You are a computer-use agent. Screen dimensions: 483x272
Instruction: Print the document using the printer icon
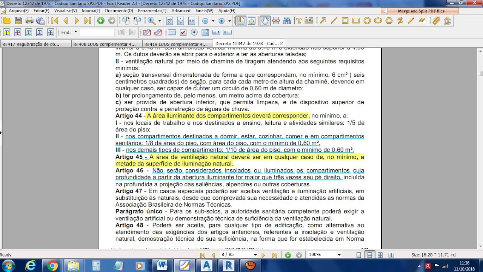coord(29,21)
